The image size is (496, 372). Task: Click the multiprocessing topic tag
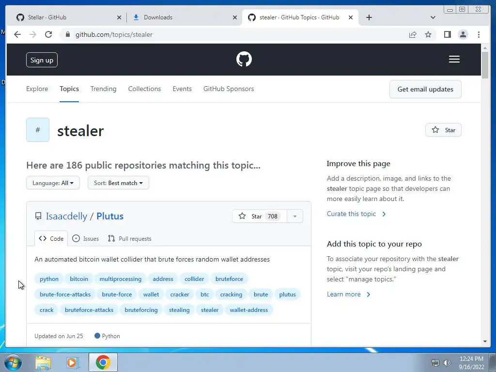coord(121,279)
